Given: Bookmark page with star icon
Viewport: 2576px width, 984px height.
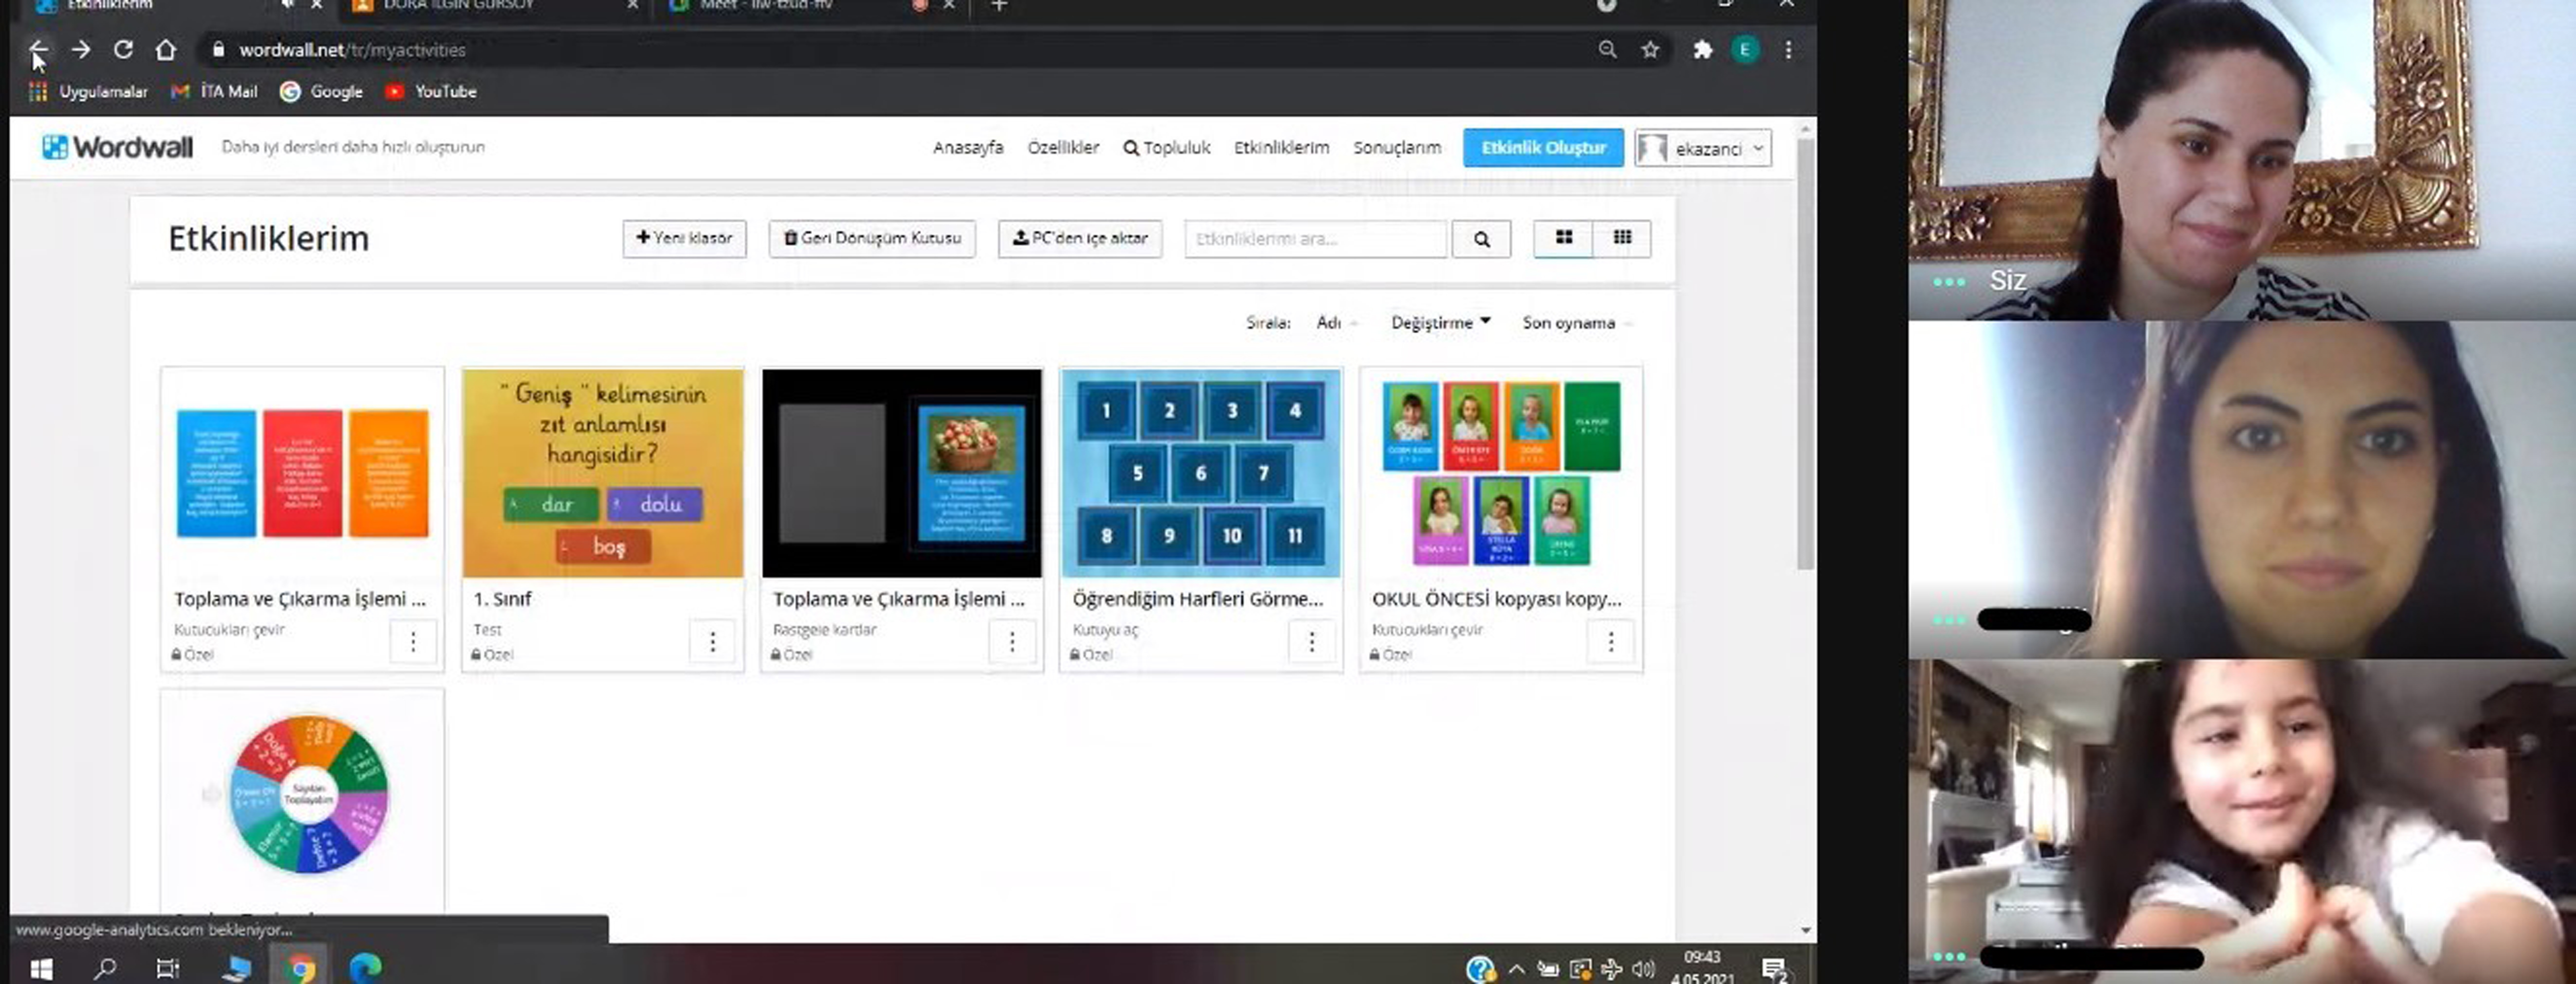Looking at the screenshot, I should pyautogui.click(x=1650, y=49).
